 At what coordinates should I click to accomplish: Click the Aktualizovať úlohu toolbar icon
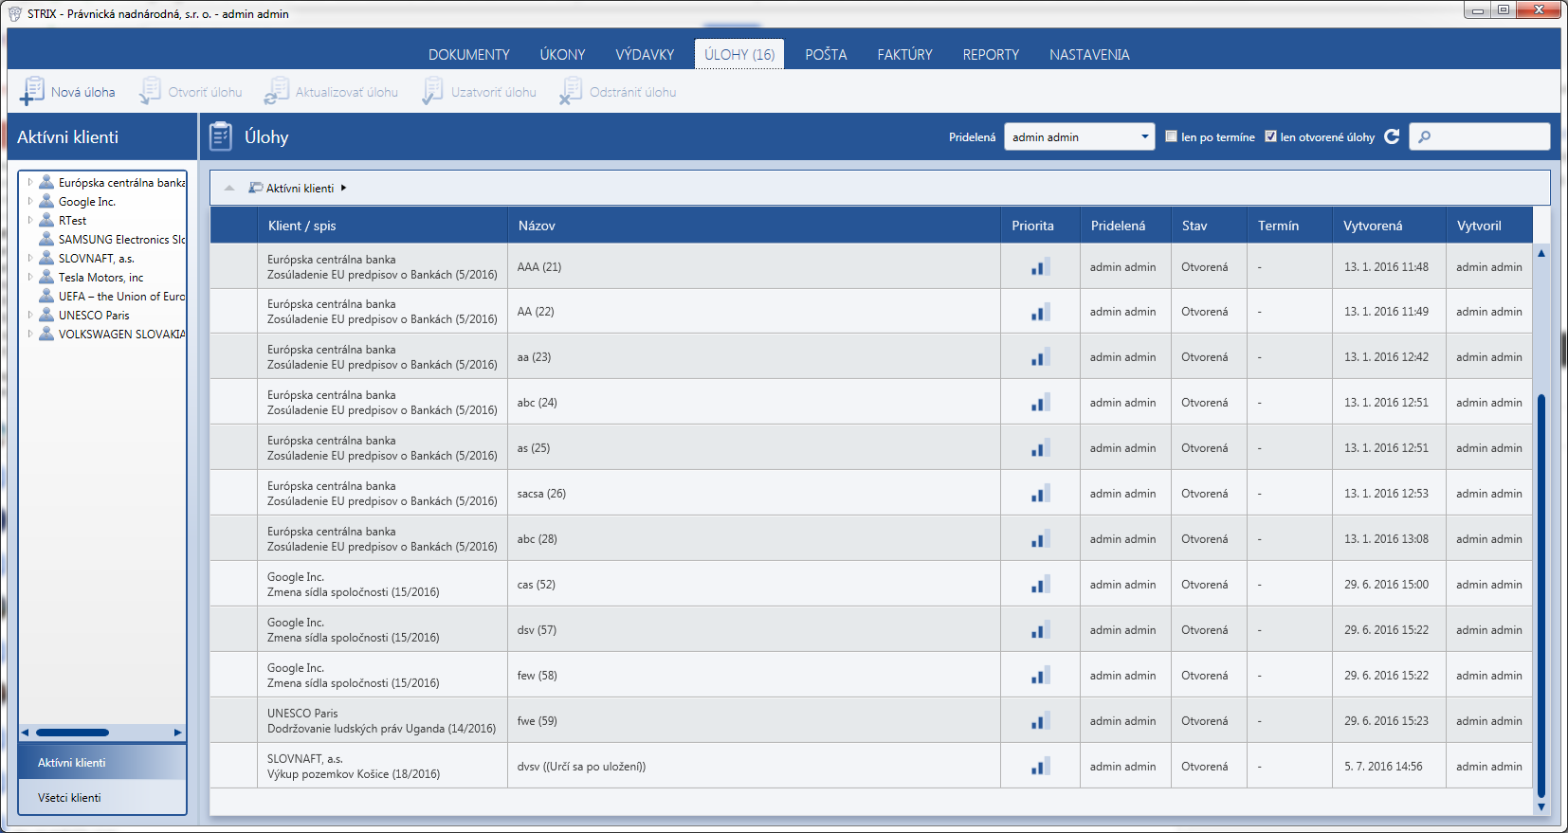point(276,92)
